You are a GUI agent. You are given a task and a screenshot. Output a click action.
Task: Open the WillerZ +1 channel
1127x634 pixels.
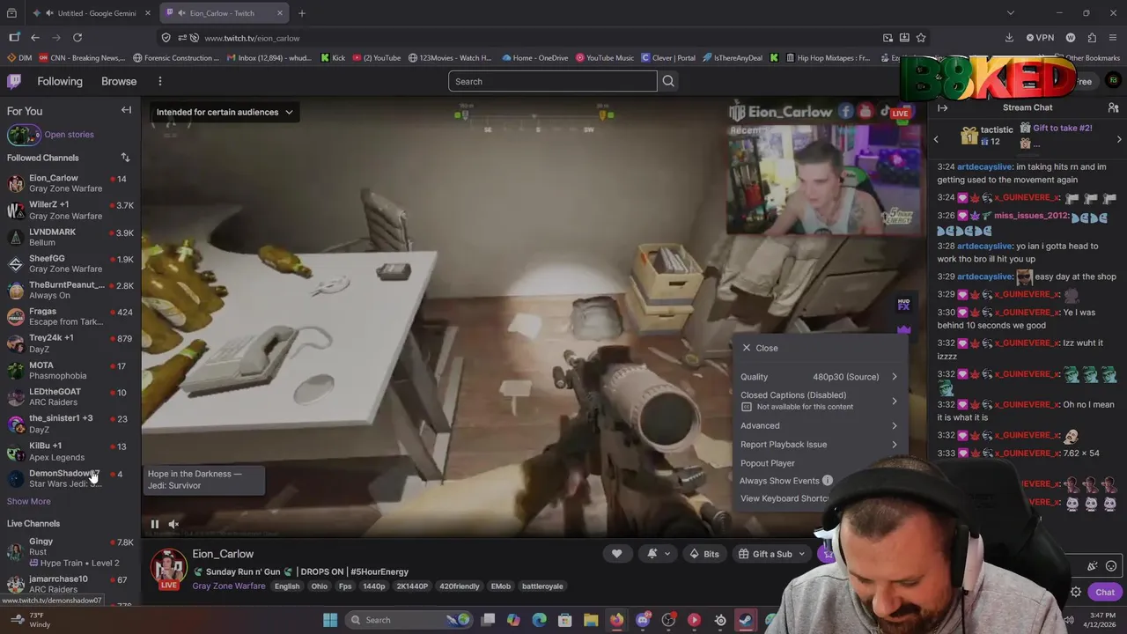point(70,210)
